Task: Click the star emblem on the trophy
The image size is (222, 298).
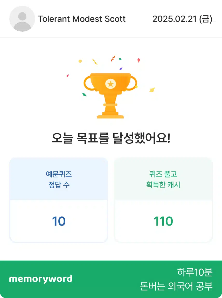Action: [111, 84]
